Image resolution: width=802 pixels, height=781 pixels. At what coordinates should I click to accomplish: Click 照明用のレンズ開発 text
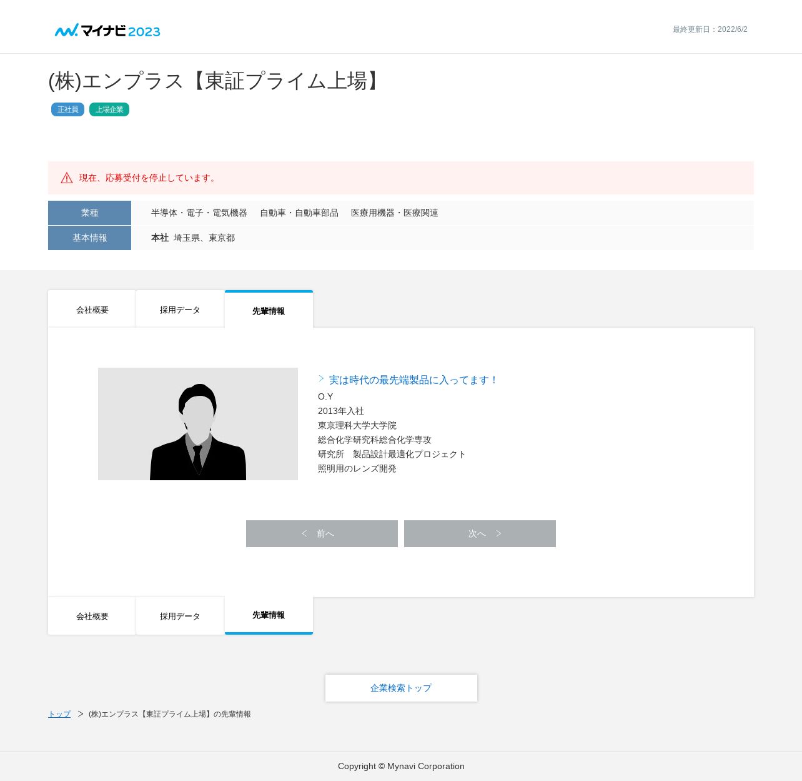357,468
